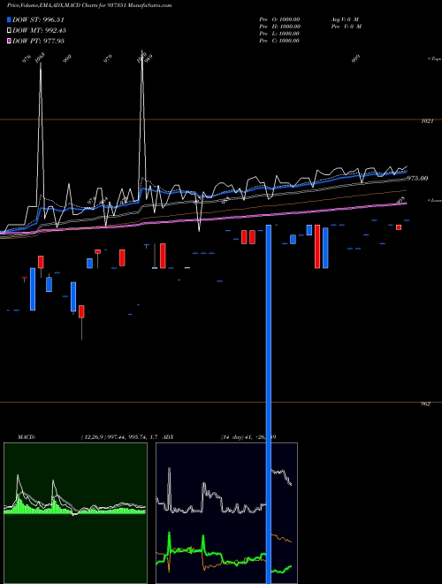Select the 'DOW MT: 992.45' legend text
442x584 pixels.
[39, 30]
